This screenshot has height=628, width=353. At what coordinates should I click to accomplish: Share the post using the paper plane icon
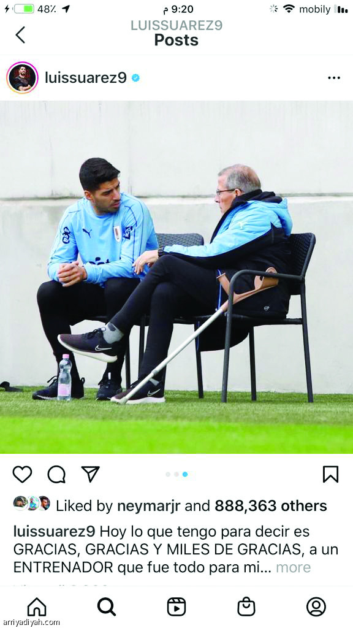click(x=90, y=474)
